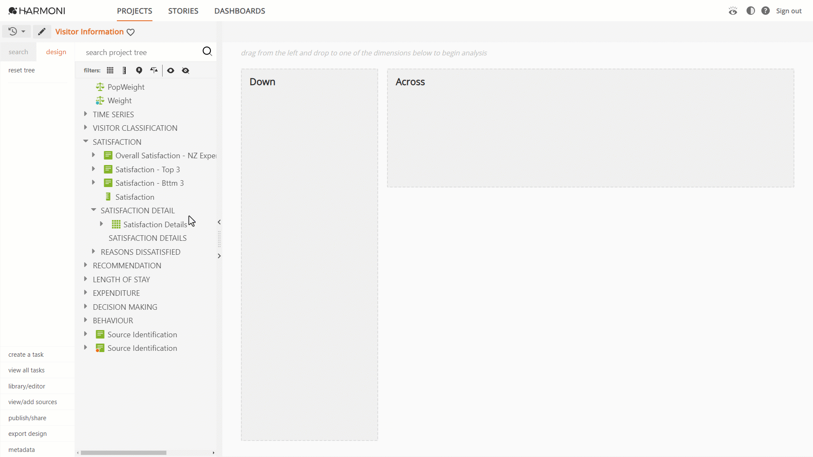
Task: Expand Satisfaction - Top 3 item
Action: (94, 169)
